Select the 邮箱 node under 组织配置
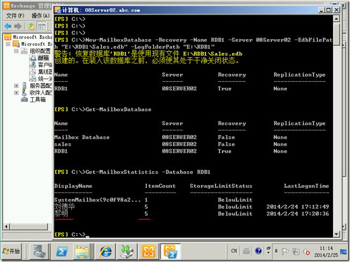350x262 pixels. pyautogui.click(x=43, y=58)
